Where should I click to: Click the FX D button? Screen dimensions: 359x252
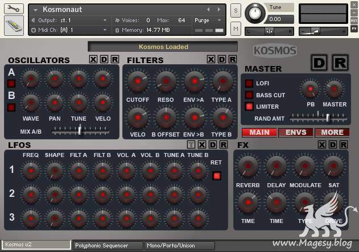[x=333, y=144]
